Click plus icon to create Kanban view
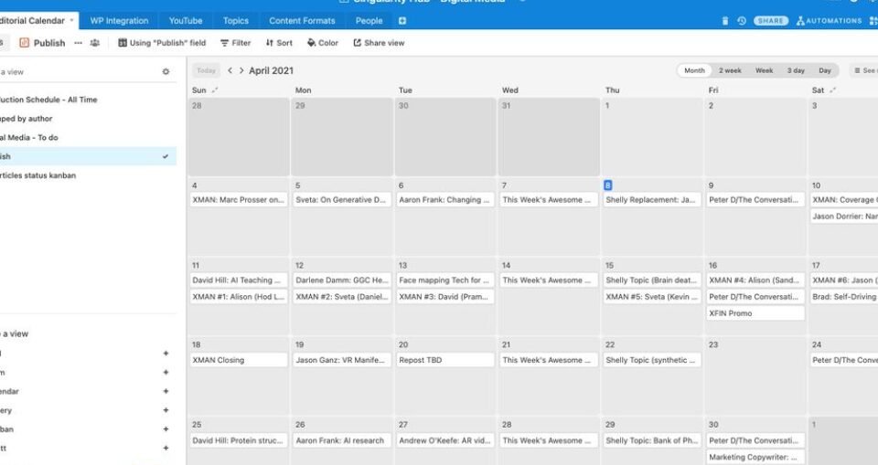The image size is (878, 465). [166, 429]
